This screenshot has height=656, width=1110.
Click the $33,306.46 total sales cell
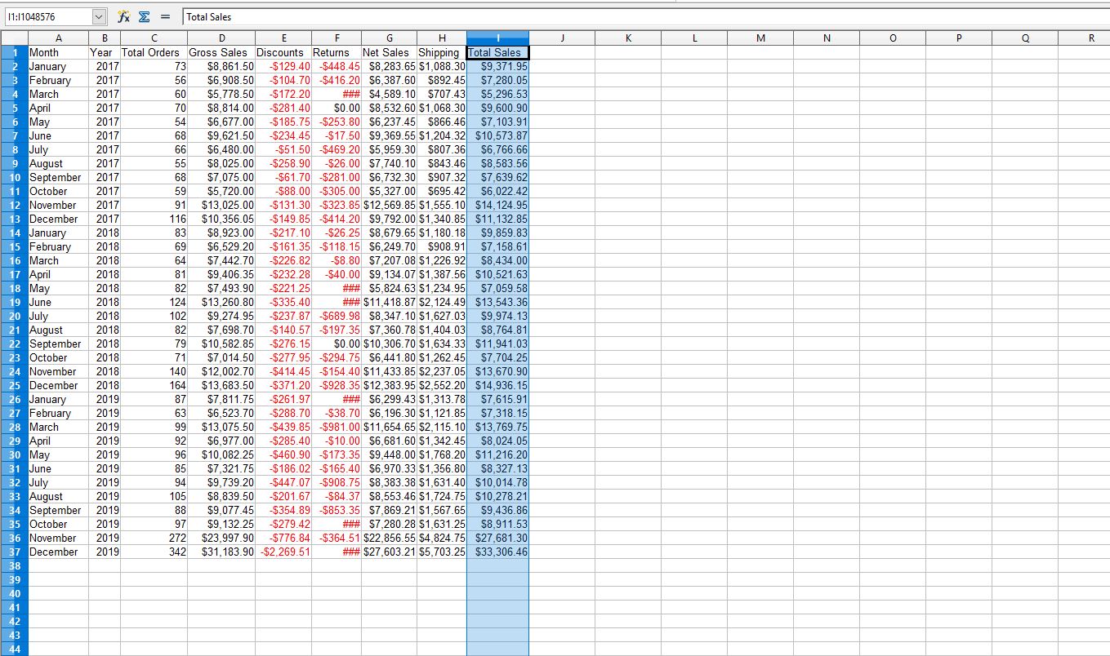click(x=497, y=552)
